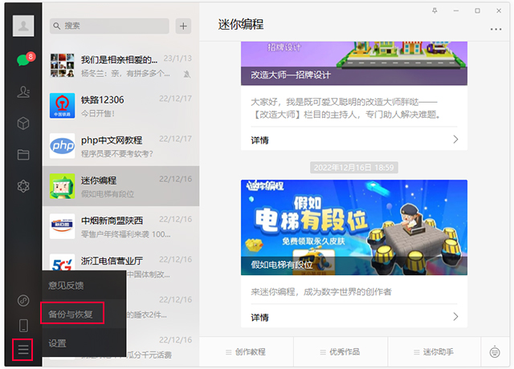514x369 pixels.
Task: Click in the 搜索 search field
Action: [x=109, y=26]
